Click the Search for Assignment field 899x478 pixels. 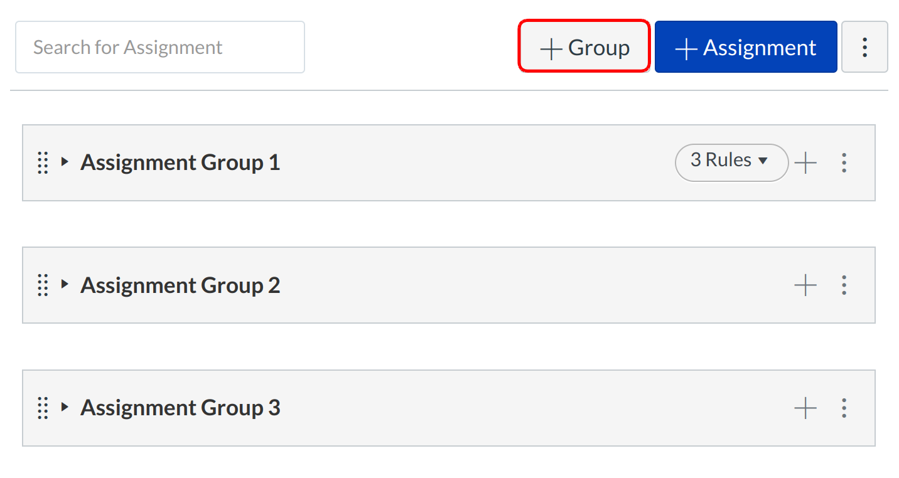pos(159,47)
